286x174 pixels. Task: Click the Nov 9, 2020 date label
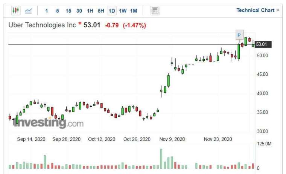(x=172, y=139)
